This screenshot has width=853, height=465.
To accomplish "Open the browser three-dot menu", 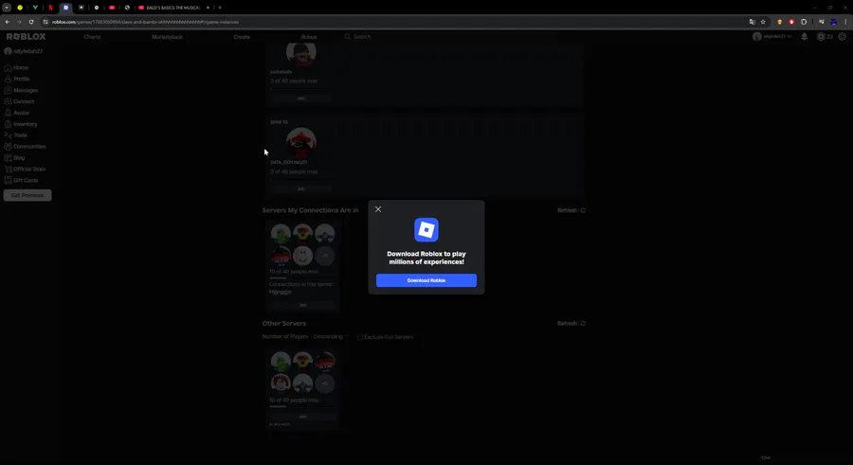I will 845,22.
